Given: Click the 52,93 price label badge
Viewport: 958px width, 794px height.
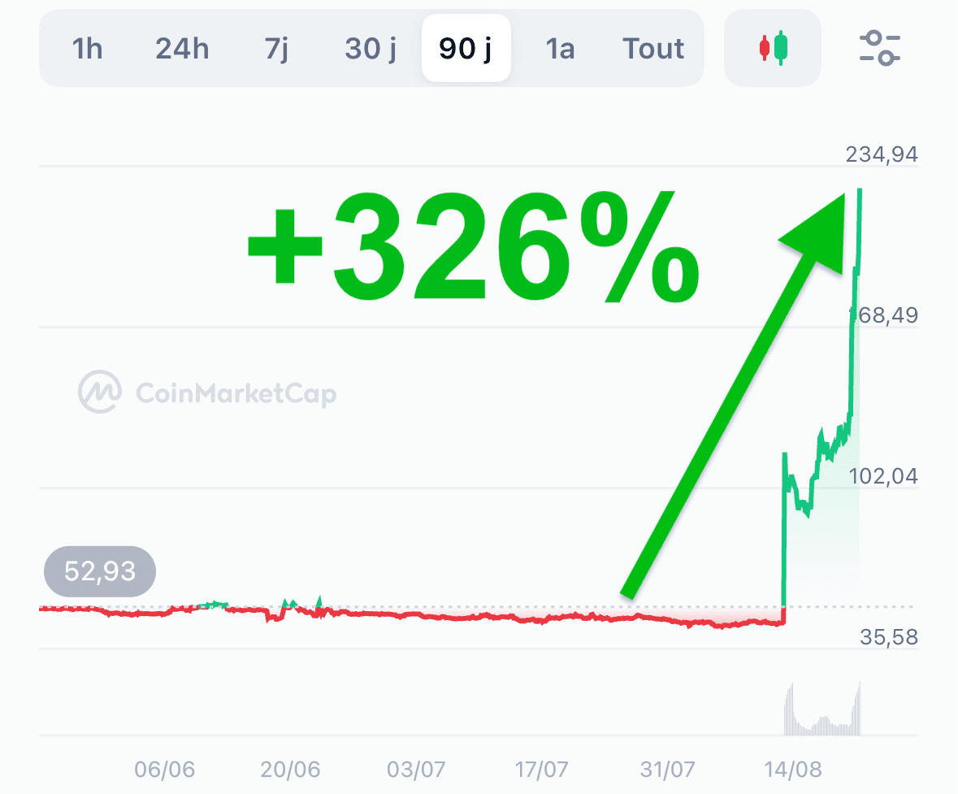Looking at the screenshot, I should click(100, 571).
